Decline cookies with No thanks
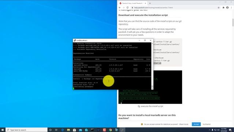 (x=207, y=124)
